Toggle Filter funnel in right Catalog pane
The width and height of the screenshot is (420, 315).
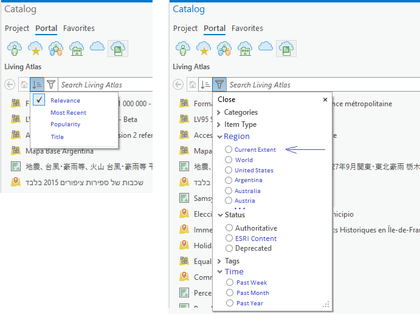219,84
